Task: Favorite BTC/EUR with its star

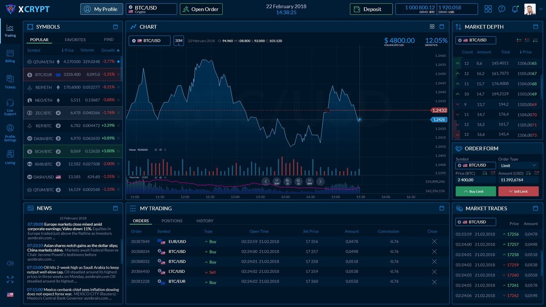Action: [x=119, y=74]
